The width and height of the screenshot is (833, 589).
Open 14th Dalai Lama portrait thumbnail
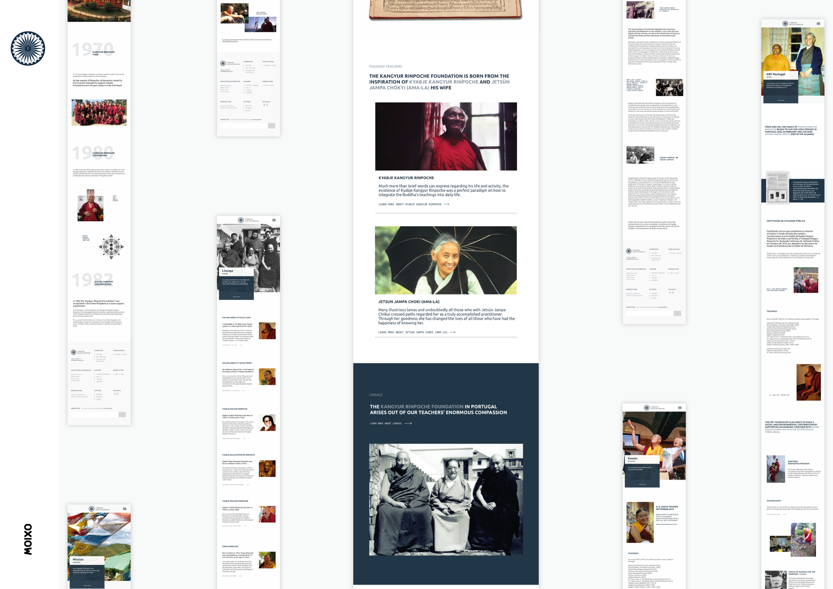pyautogui.click(x=267, y=331)
